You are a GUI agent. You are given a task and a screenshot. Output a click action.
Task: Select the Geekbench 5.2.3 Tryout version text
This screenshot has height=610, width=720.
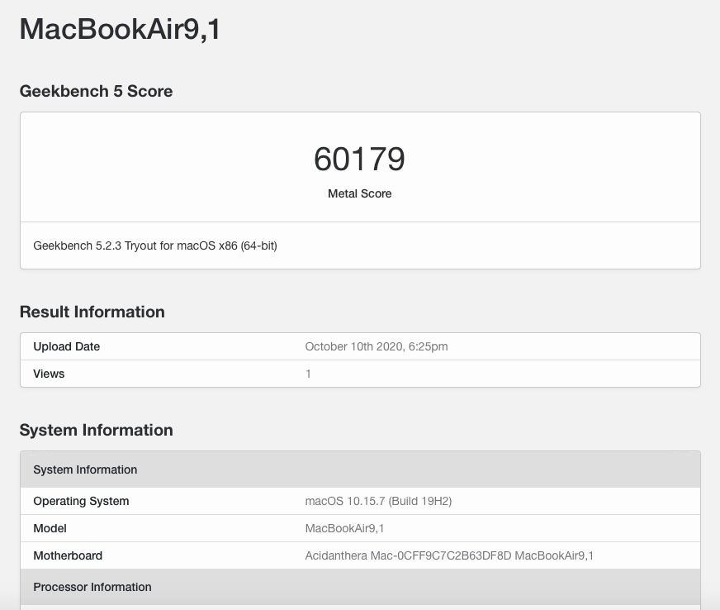[155, 245]
